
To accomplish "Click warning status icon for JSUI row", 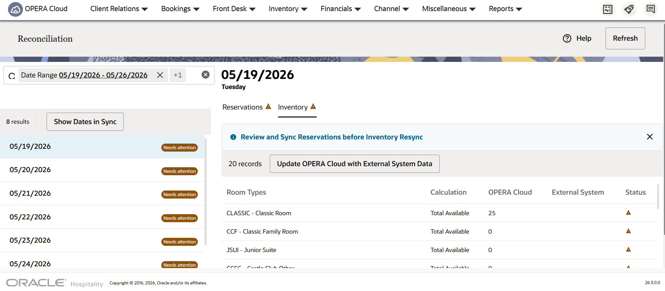I will tap(628, 249).
